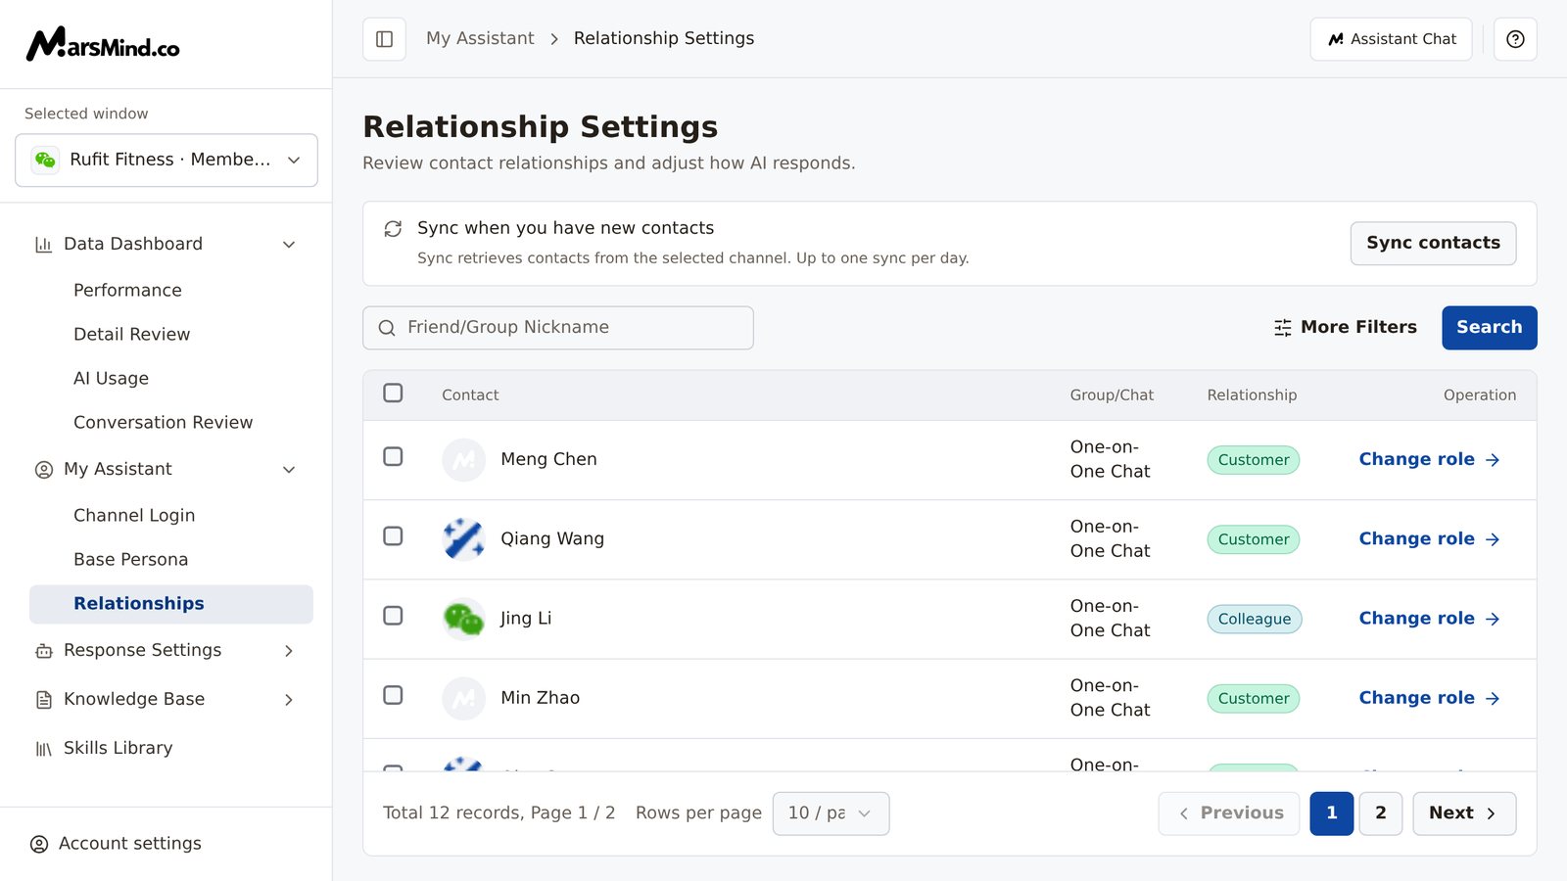Change role for Jing Li
This screenshot has width=1567, height=881.
(x=1429, y=619)
